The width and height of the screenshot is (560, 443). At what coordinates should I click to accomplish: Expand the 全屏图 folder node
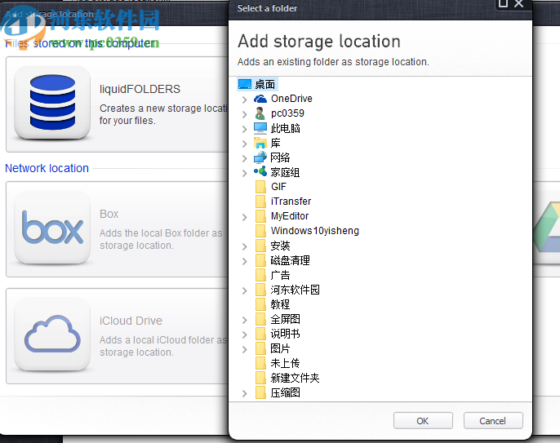pyautogui.click(x=245, y=320)
